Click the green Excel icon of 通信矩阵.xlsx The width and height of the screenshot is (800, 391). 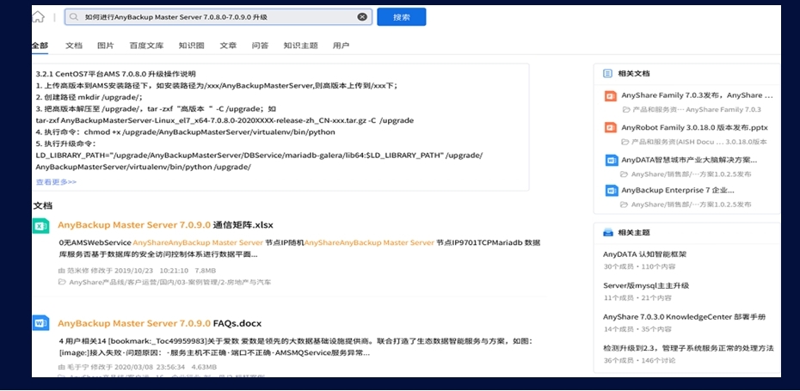(x=40, y=225)
